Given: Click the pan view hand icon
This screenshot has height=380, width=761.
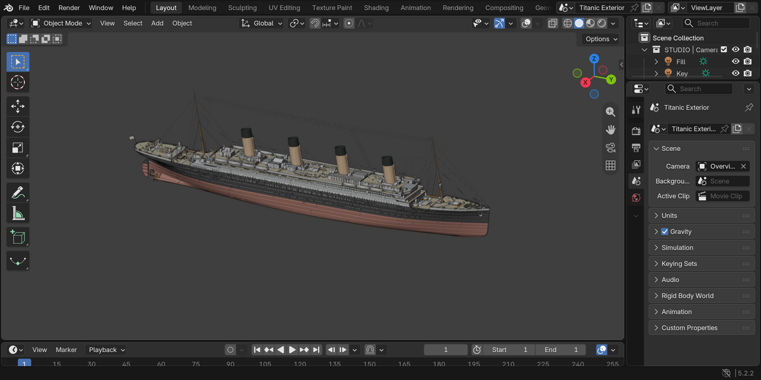Looking at the screenshot, I should click(611, 129).
